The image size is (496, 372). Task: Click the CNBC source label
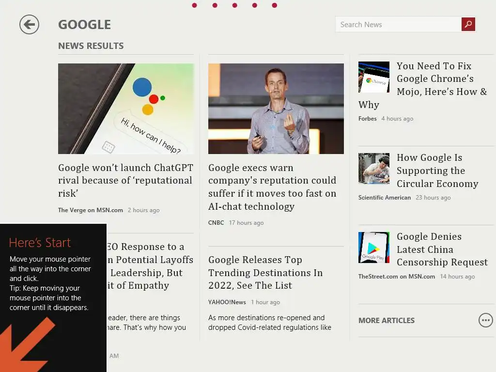216,223
